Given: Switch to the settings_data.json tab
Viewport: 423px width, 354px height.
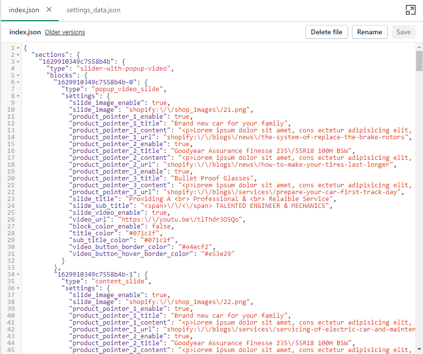Looking at the screenshot, I should 93,10.
